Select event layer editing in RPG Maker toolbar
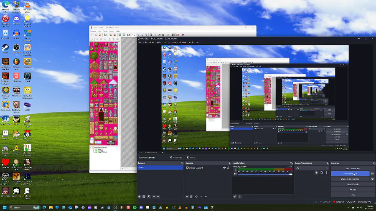This screenshot has height=211, width=376. 128,35
